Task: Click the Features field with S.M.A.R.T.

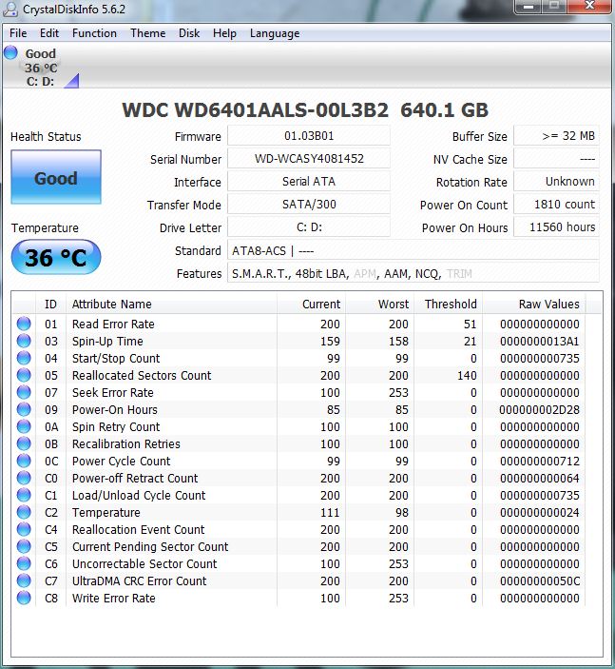Action: [x=413, y=273]
